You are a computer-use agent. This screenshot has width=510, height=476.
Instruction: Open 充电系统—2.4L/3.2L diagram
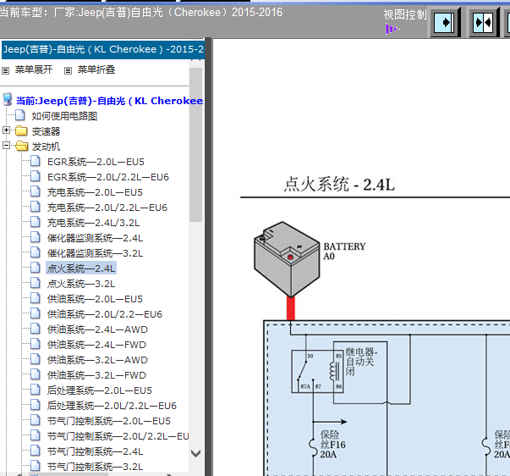pos(93,223)
